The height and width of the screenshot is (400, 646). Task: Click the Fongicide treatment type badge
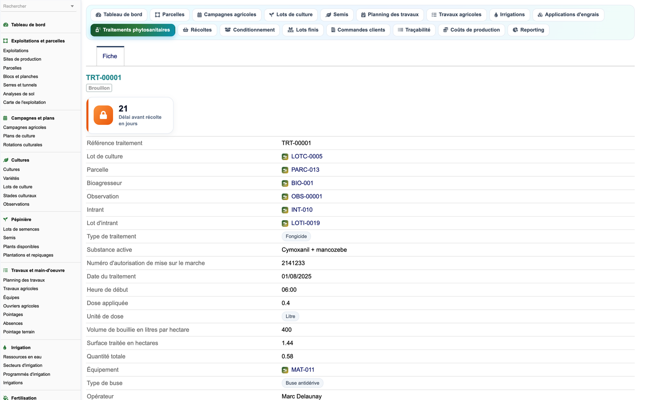tap(296, 237)
